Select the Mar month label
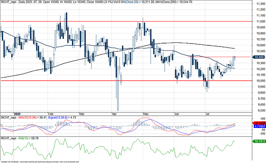The height and width of the screenshot is (163, 266). point(82,114)
